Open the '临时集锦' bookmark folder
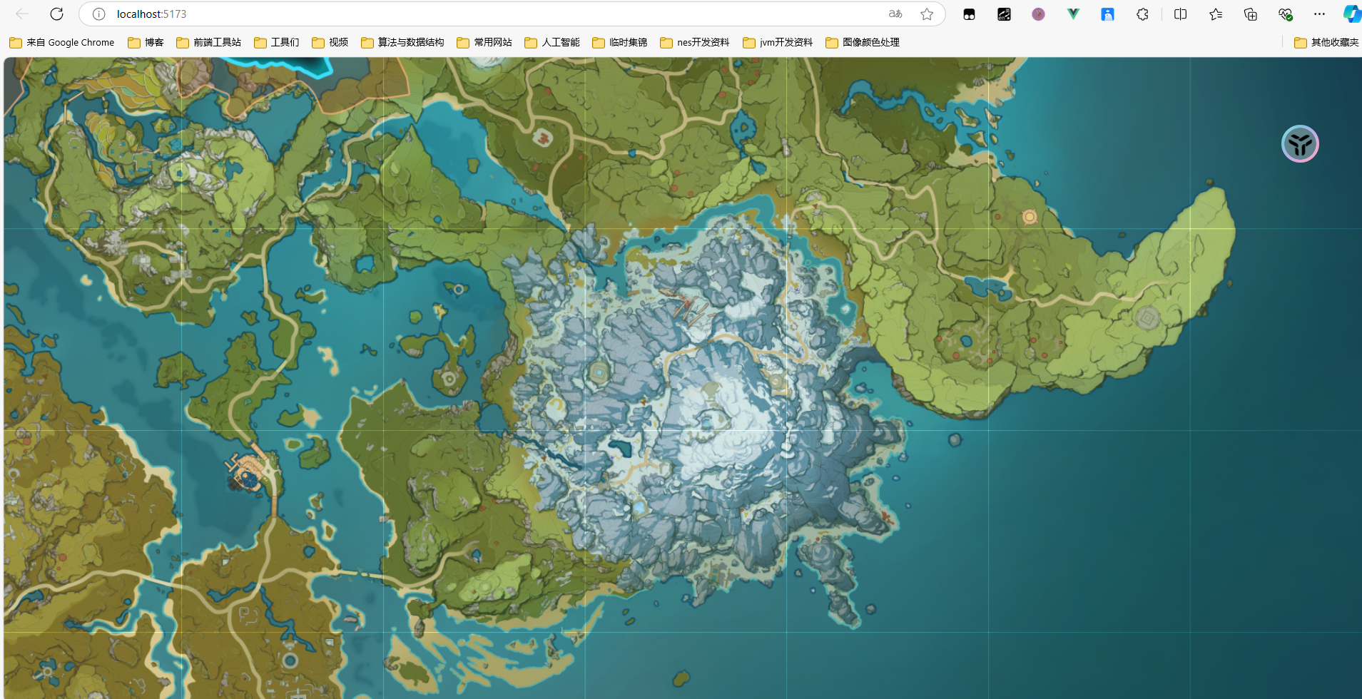Image resolution: width=1362 pixels, height=699 pixels. 619,42
